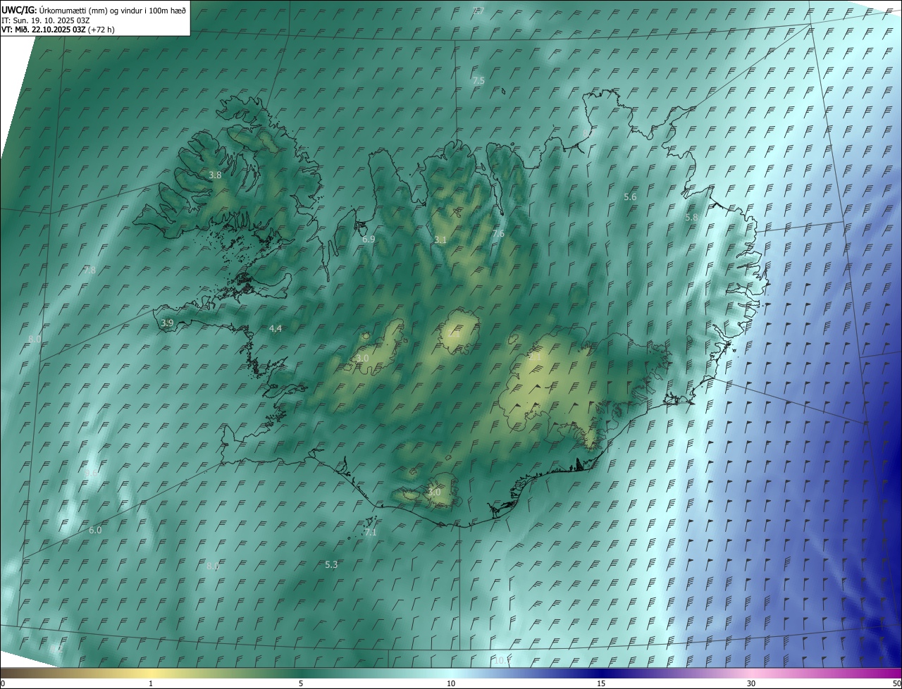Click the 'IT: Sun. 19. 10. 2025 03Z' line
The height and width of the screenshot is (689, 902).
(x=46, y=20)
